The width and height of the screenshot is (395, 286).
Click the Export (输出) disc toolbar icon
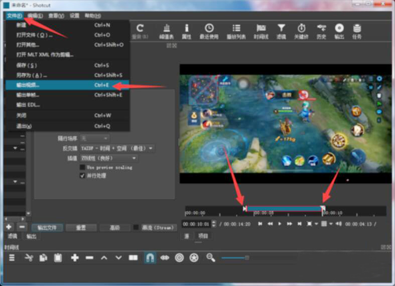point(339,30)
